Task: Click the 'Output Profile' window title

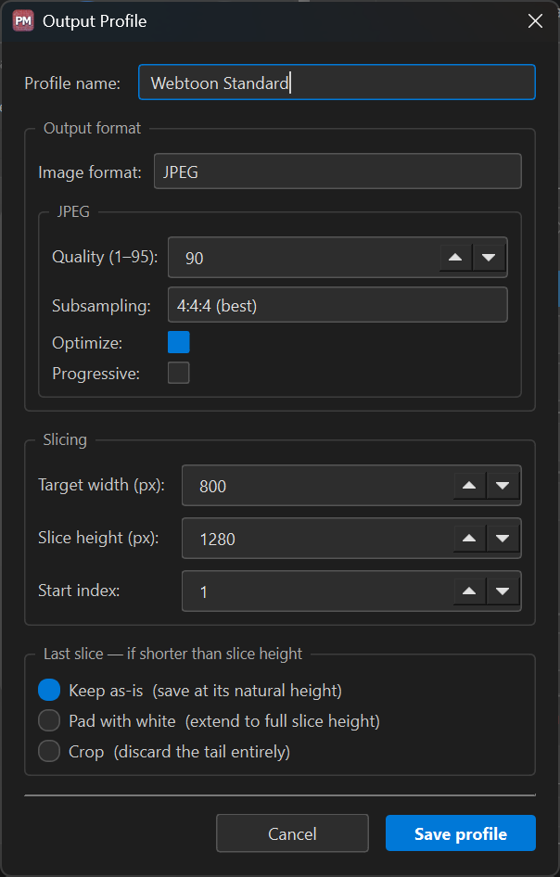Action: [x=95, y=21]
